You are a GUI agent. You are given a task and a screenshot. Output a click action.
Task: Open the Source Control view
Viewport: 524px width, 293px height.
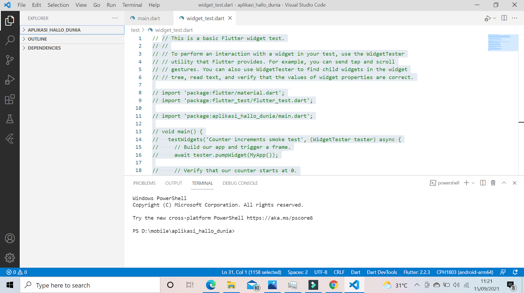coord(10,60)
